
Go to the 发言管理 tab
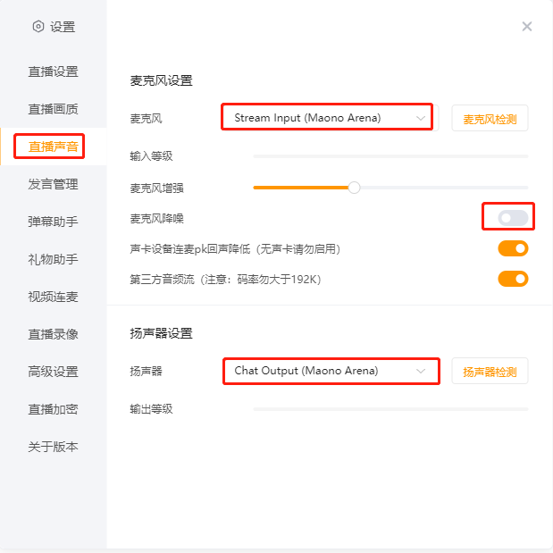coord(53,184)
